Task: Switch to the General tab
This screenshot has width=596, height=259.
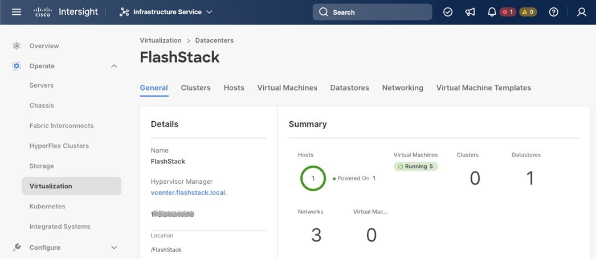Action: tap(154, 88)
